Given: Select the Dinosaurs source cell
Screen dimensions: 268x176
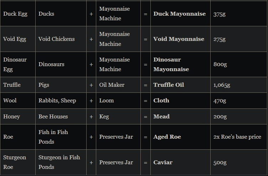Looking at the screenshot, I should pyautogui.click(x=51, y=64).
